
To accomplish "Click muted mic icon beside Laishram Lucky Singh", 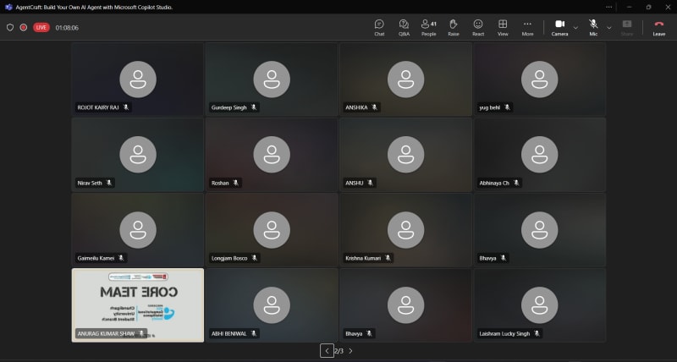I will [x=537, y=333].
